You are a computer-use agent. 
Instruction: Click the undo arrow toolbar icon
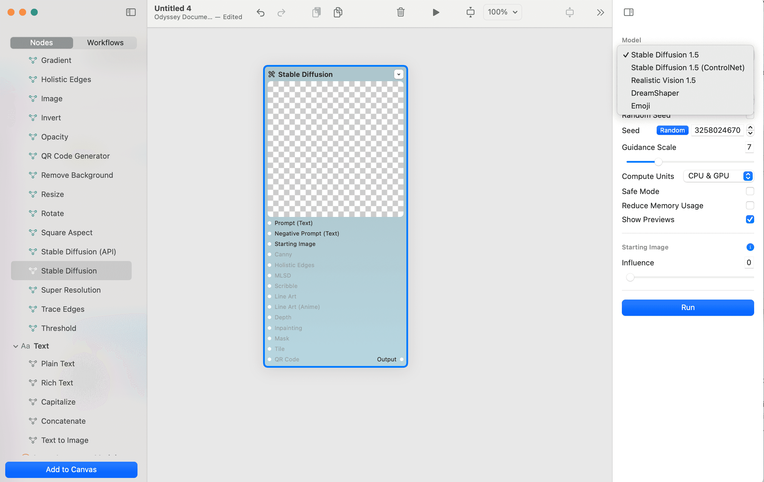pos(261,12)
